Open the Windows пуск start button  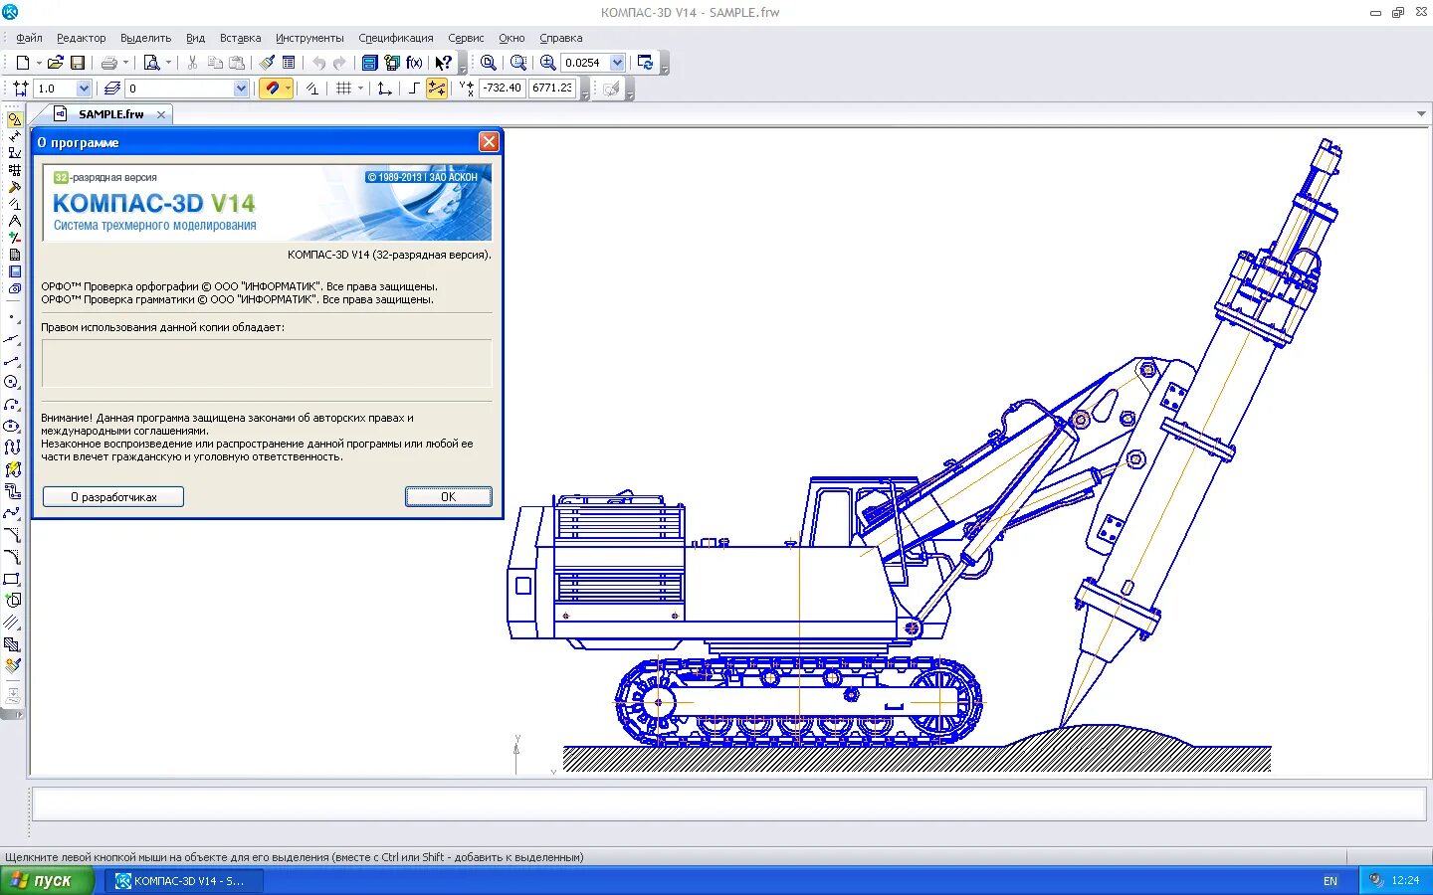point(47,880)
